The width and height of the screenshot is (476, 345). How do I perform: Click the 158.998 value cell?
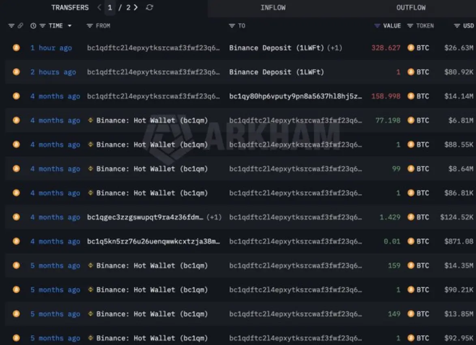[386, 96]
